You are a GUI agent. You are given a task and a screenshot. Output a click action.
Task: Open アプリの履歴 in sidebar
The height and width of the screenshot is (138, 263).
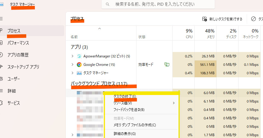[x=18, y=55]
